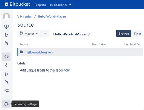This screenshot has height=110, width=144.
Task: Click the Last Modified column header
Action: [x=133, y=44]
